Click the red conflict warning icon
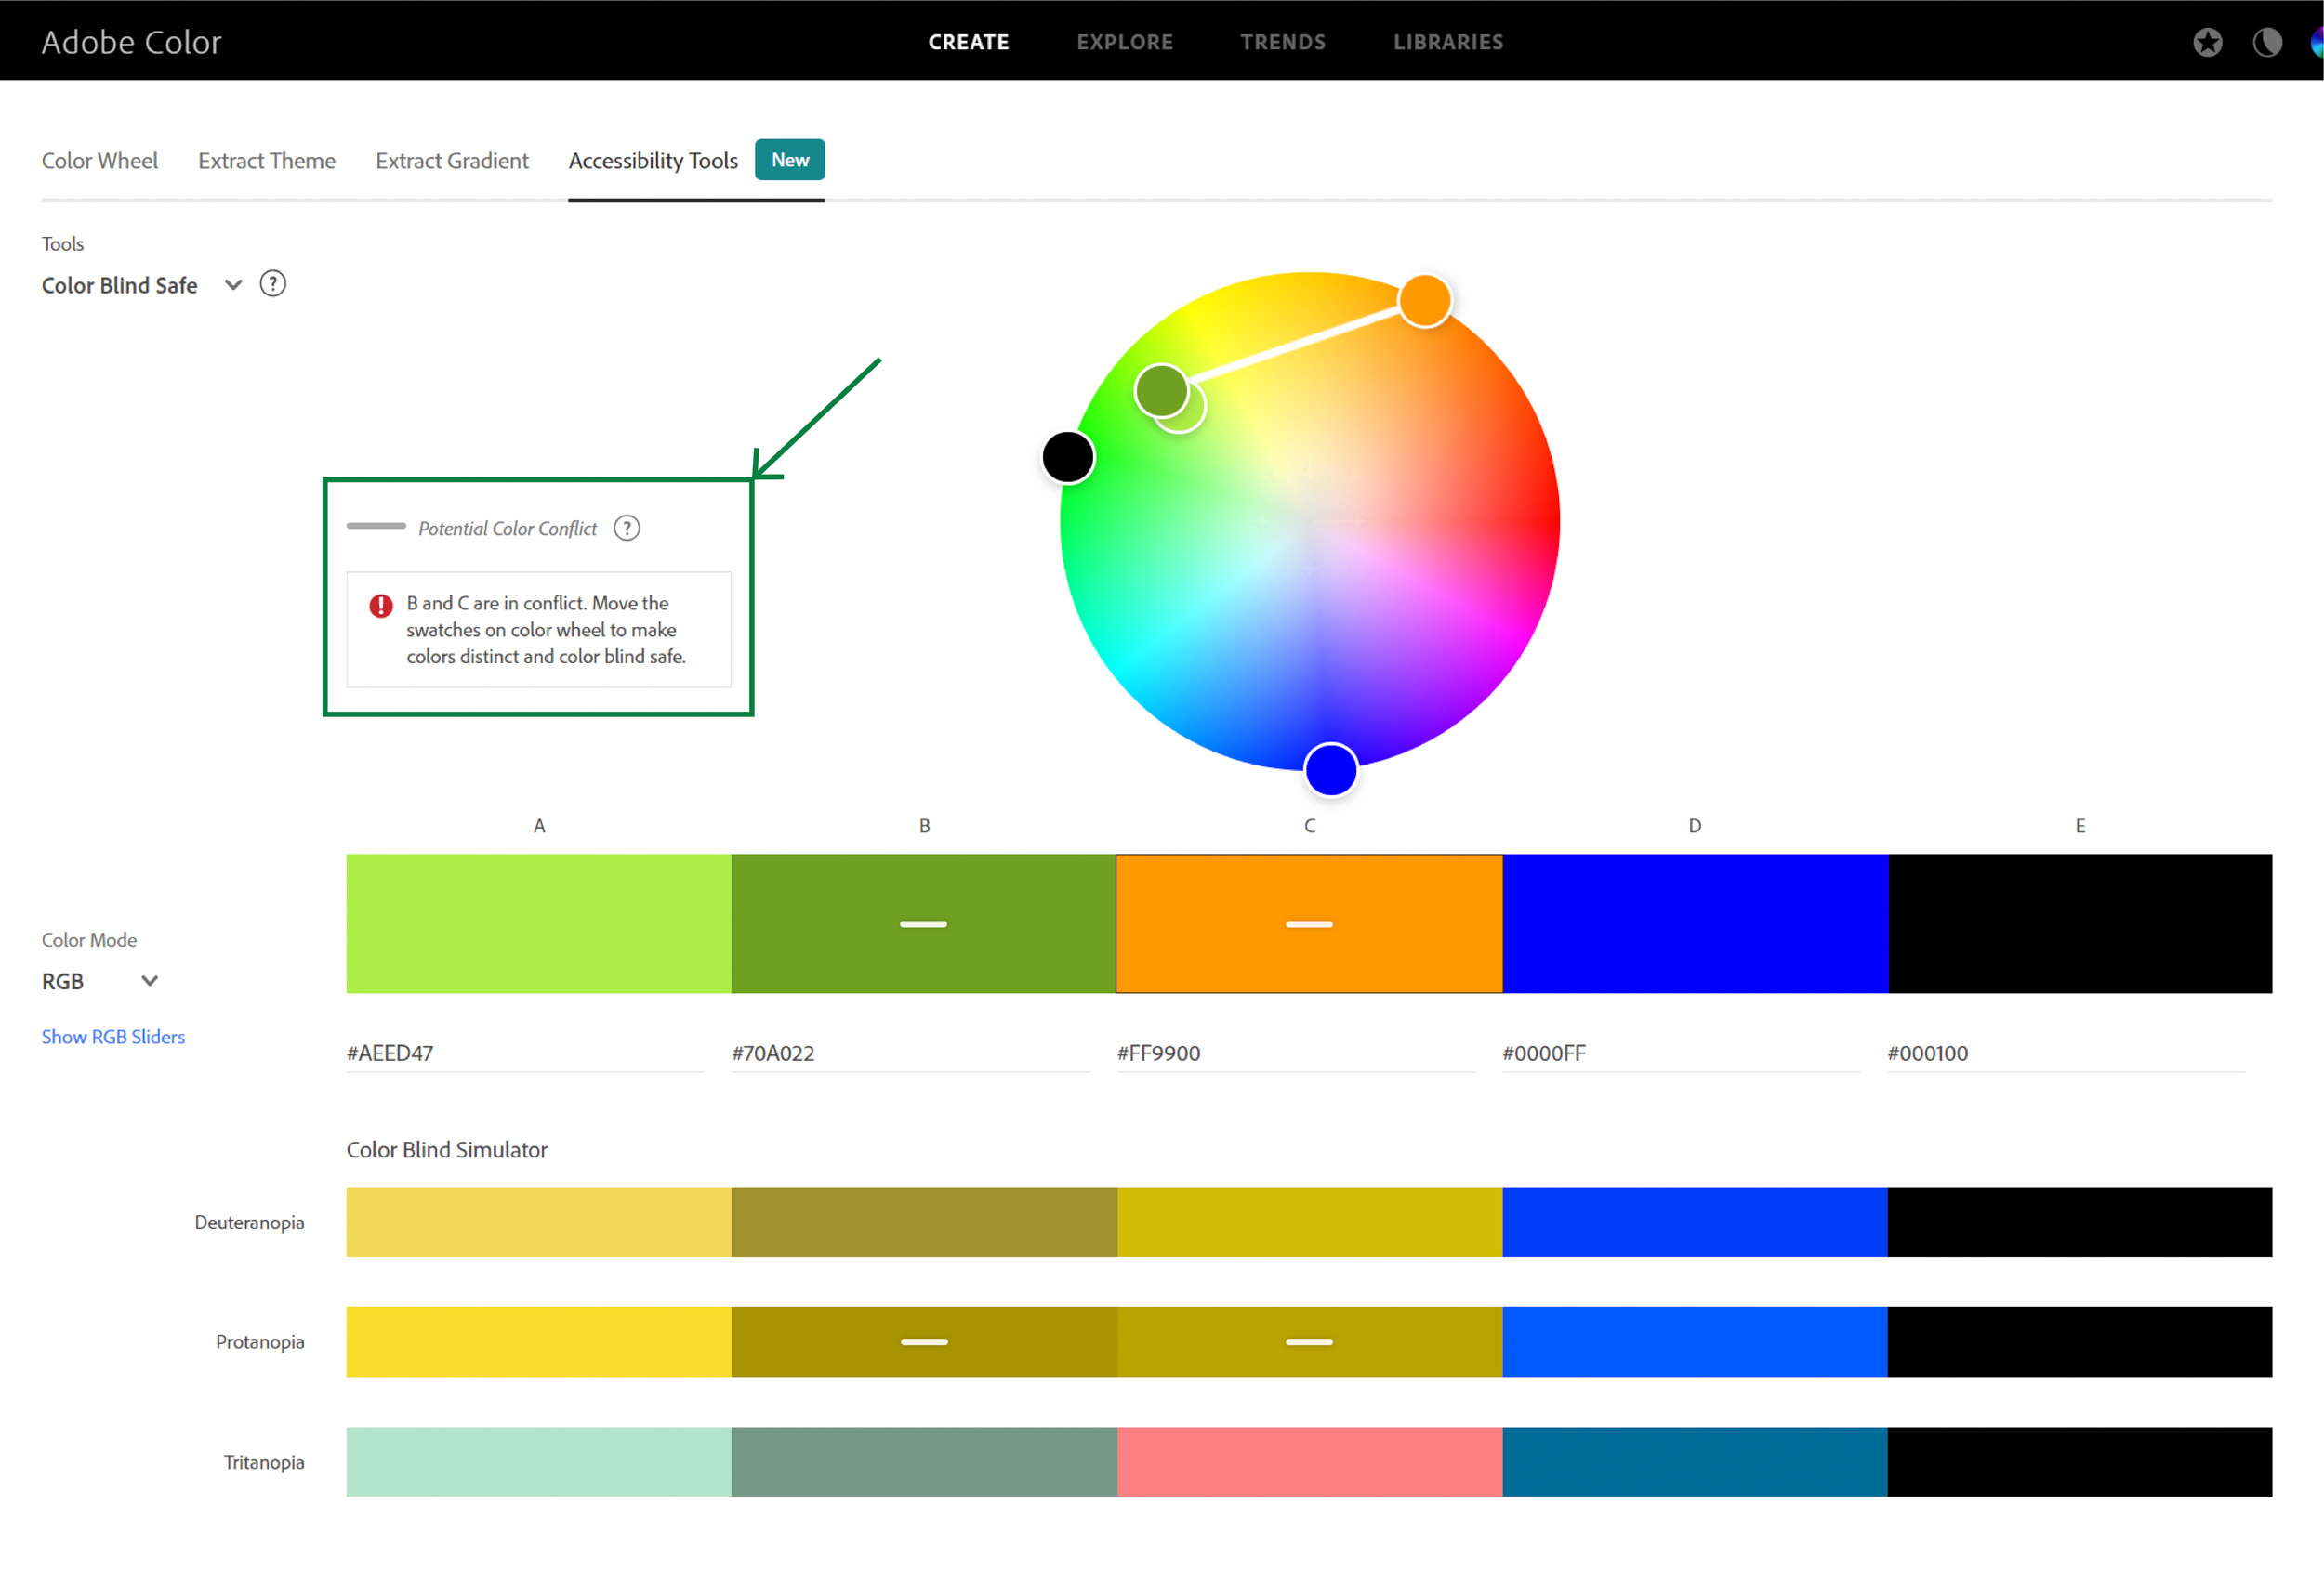Image resolution: width=2324 pixels, height=1569 pixels. pos(381,606)
